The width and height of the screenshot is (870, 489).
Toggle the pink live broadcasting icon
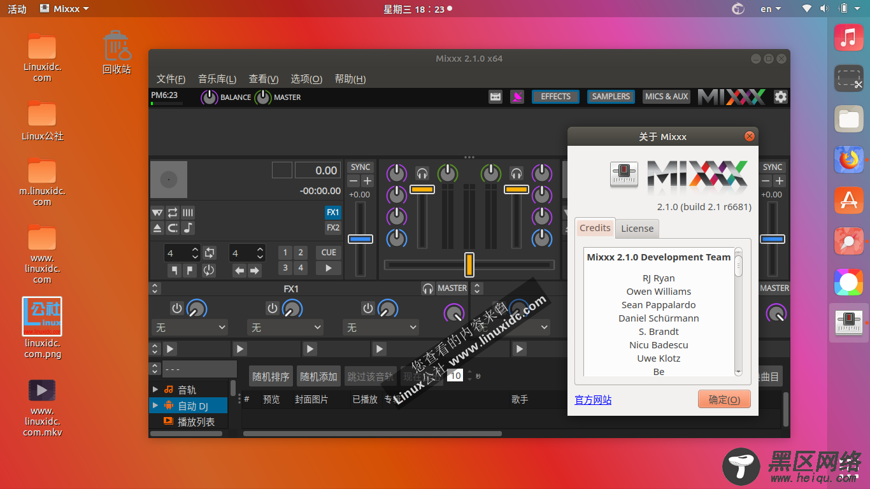click(517, 97)
